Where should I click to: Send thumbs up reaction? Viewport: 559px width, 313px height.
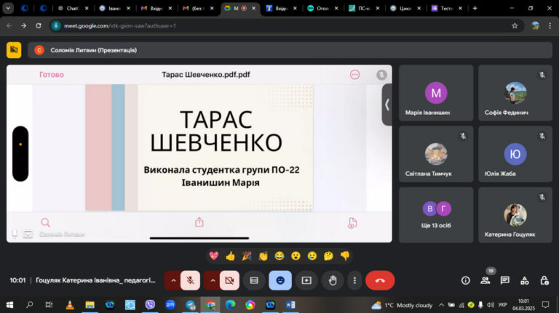pyautogui.click(x=230, y=256)
